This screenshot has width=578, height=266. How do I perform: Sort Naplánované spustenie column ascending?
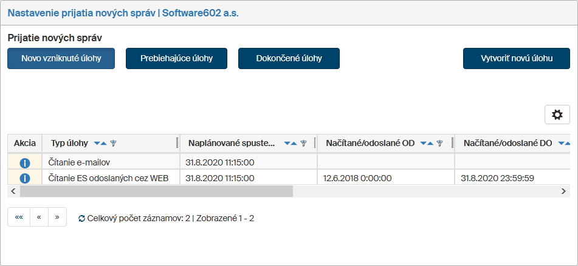[x=294, y=144]
